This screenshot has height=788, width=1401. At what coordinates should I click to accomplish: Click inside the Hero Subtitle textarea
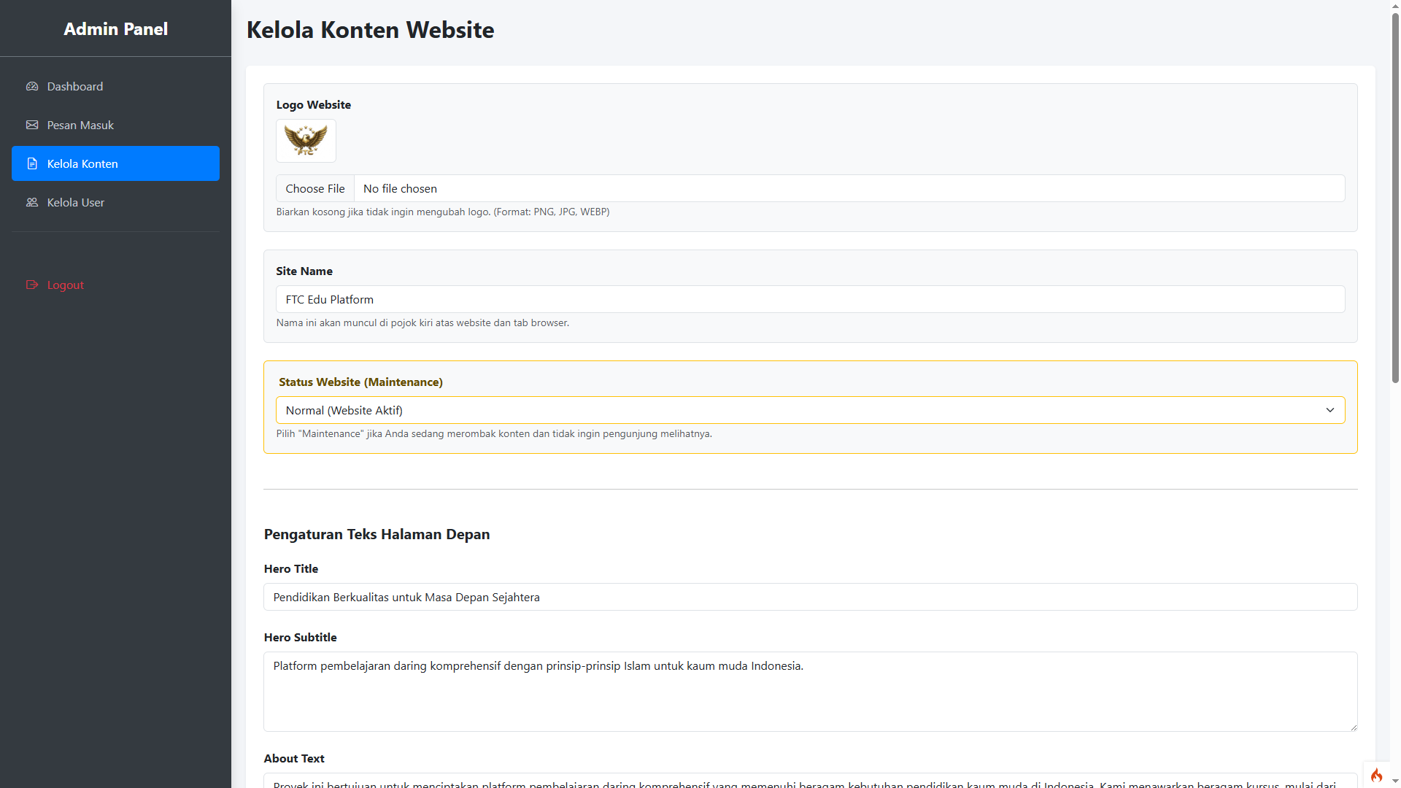point(810,692)
